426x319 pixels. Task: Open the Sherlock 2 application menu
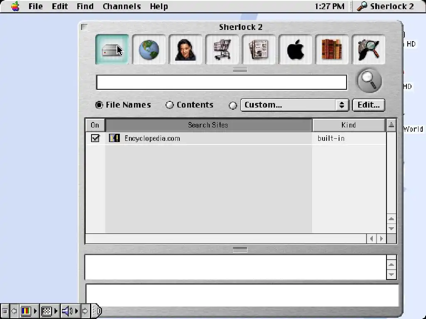pyautogui.click(x=386, y=6)
